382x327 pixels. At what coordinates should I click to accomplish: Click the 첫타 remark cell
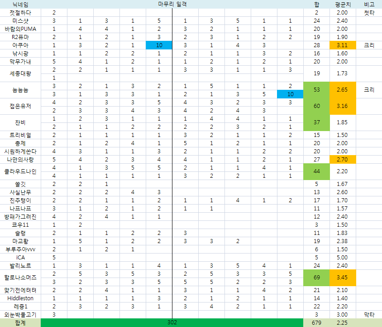pos(369,13)
